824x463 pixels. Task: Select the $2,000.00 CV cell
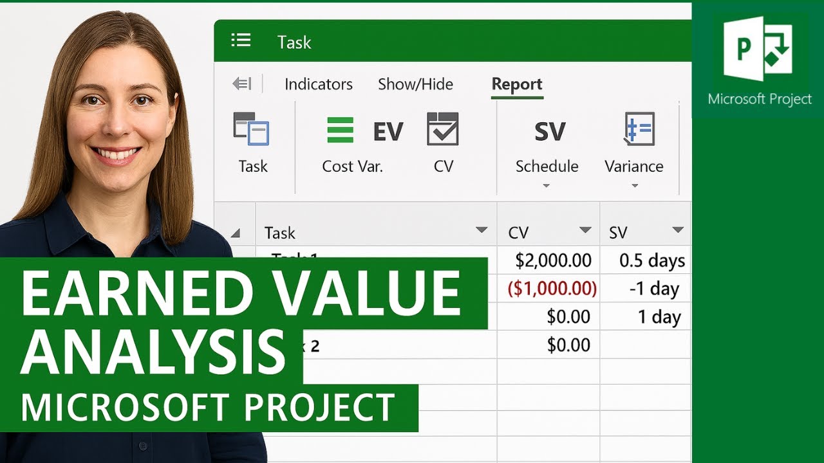coord(548,260)
